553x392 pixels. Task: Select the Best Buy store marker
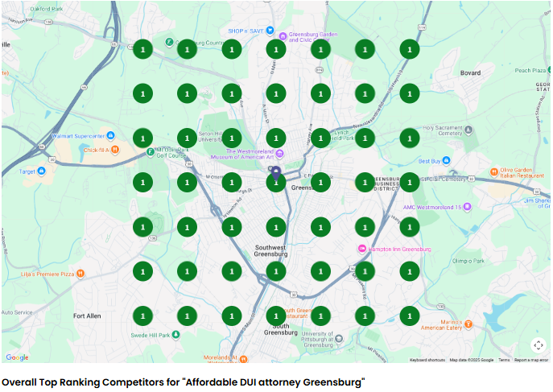click(x=447, y=160)
